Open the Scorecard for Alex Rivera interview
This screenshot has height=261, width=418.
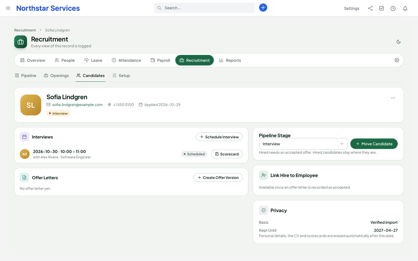(x=227, y=154)
